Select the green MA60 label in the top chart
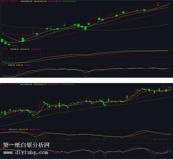The image size is (173, 159). click(69, 1)
